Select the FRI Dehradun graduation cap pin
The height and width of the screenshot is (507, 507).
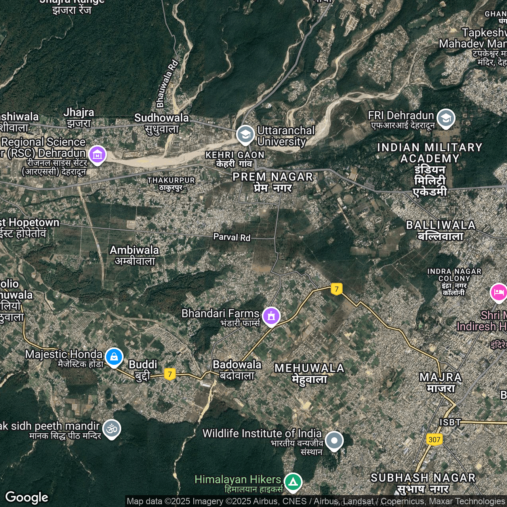click(x=446, y=118)
